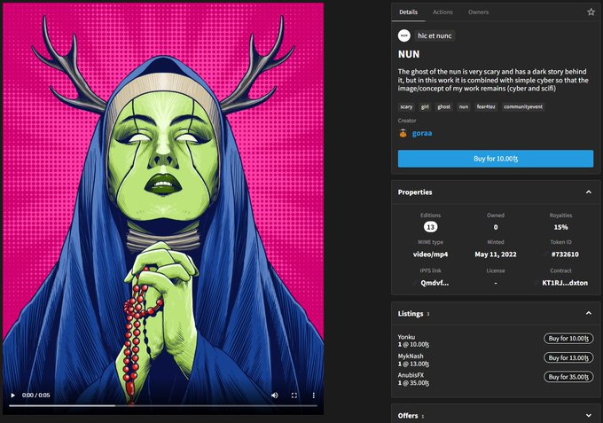
Task: Enter fullscreen on the video player
Action: click(294, 396)
